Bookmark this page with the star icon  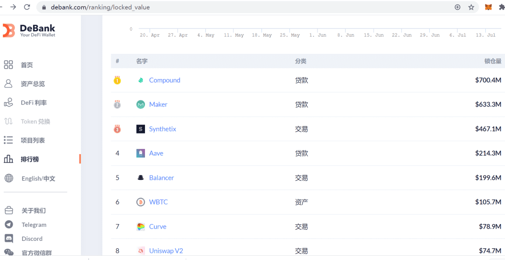tap(471, 7)
